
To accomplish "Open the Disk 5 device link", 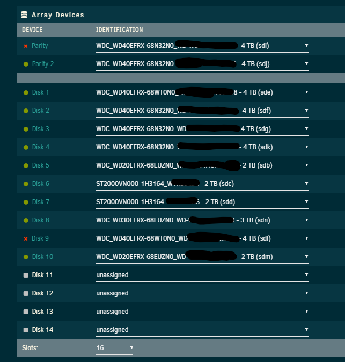I will click(x=41, y=165).
